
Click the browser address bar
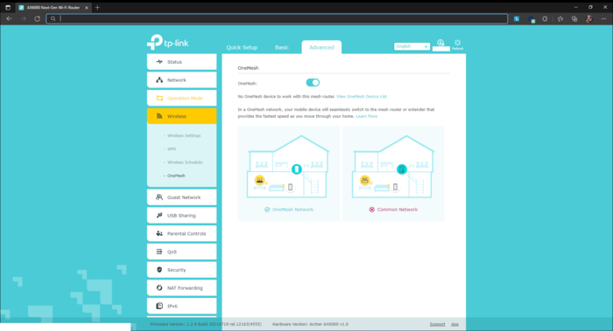point(277,18)
